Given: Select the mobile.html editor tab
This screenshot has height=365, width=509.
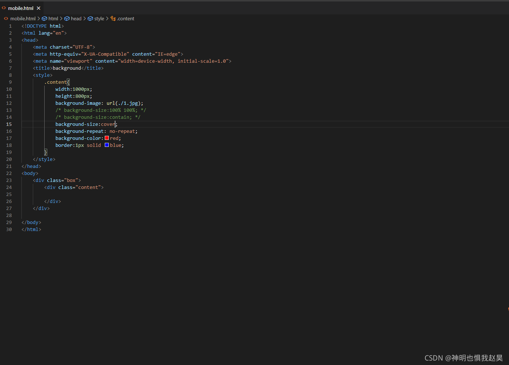Looking at the screenshot, I should tap(21, 8).
